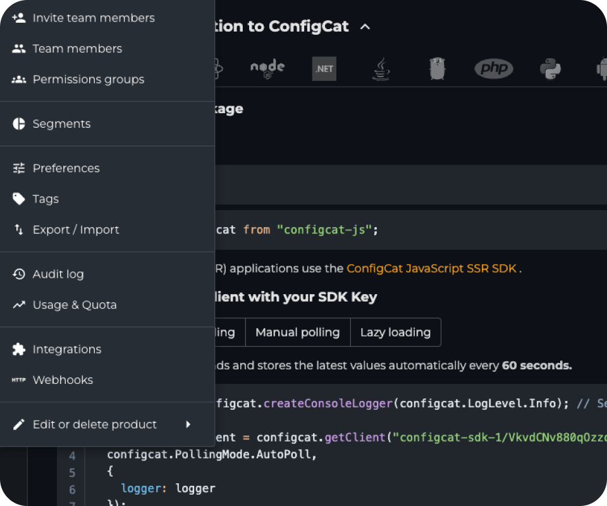Click the Tags label icon
607x506 pixels.
pos(18,199)
